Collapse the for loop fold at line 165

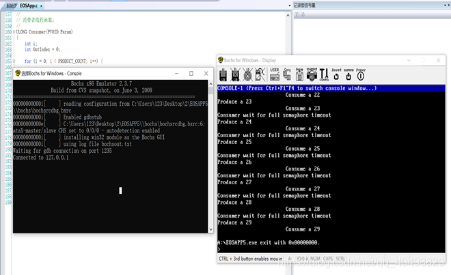point(14,61)
